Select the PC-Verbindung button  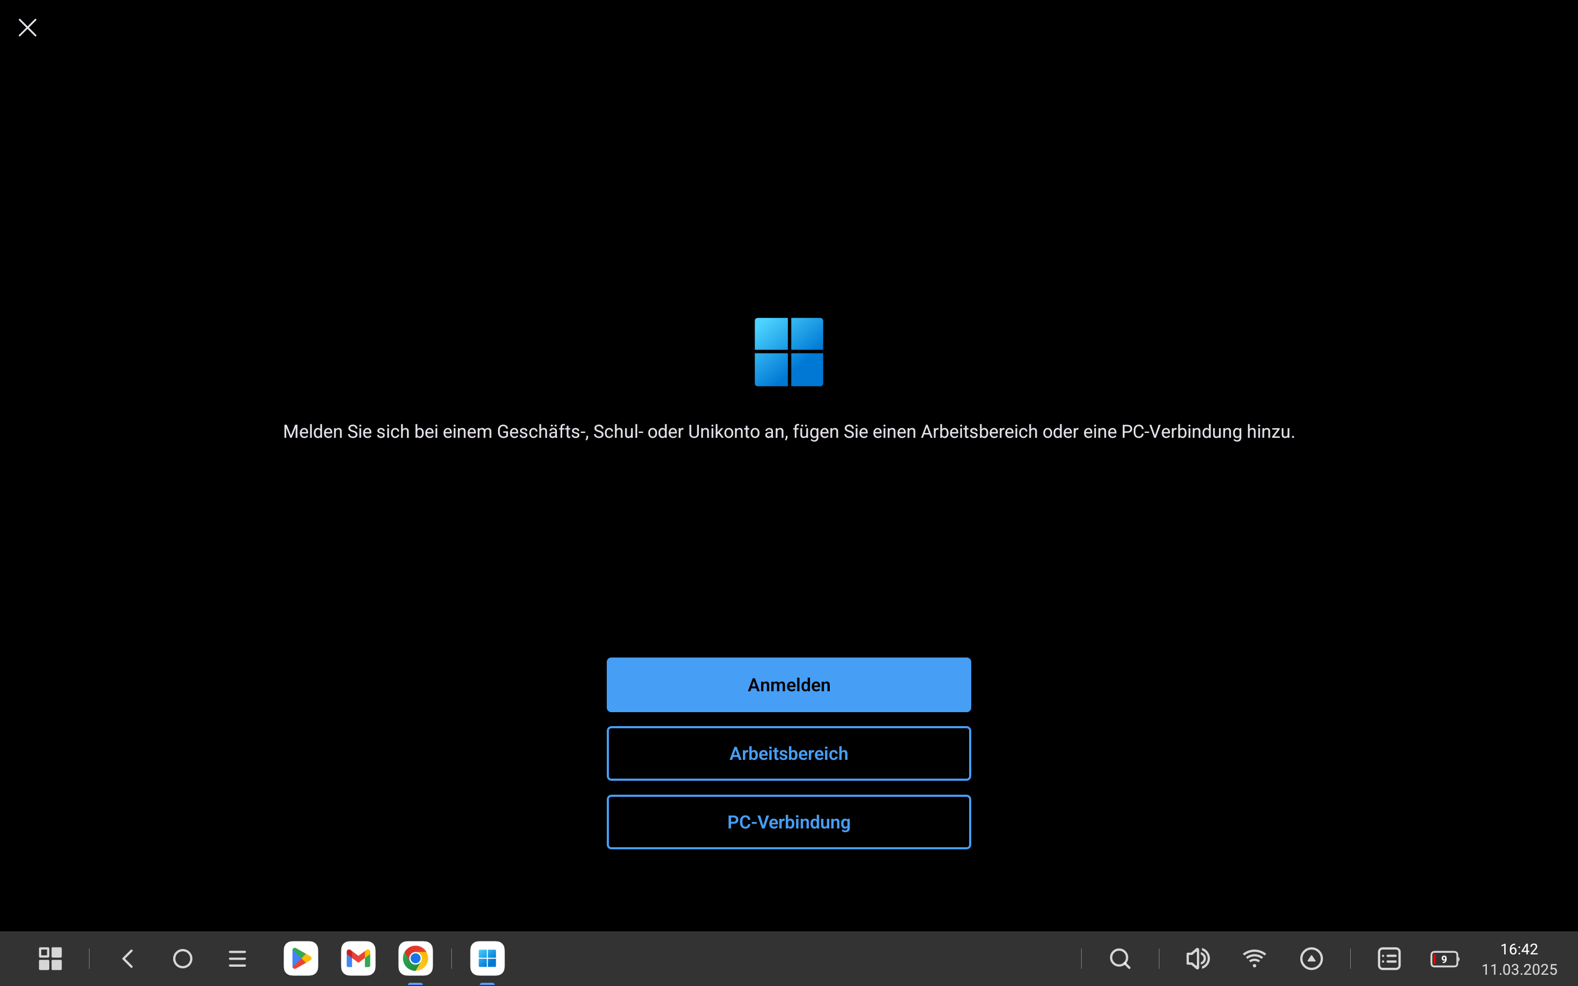pyautogui.click(x=788, y=821)
